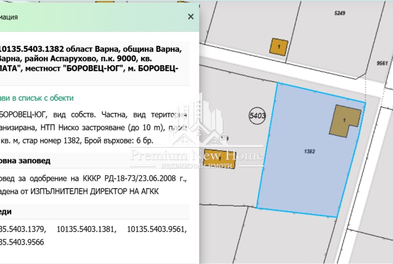Click the 'заповед' section header

click(x=26, y=161)
